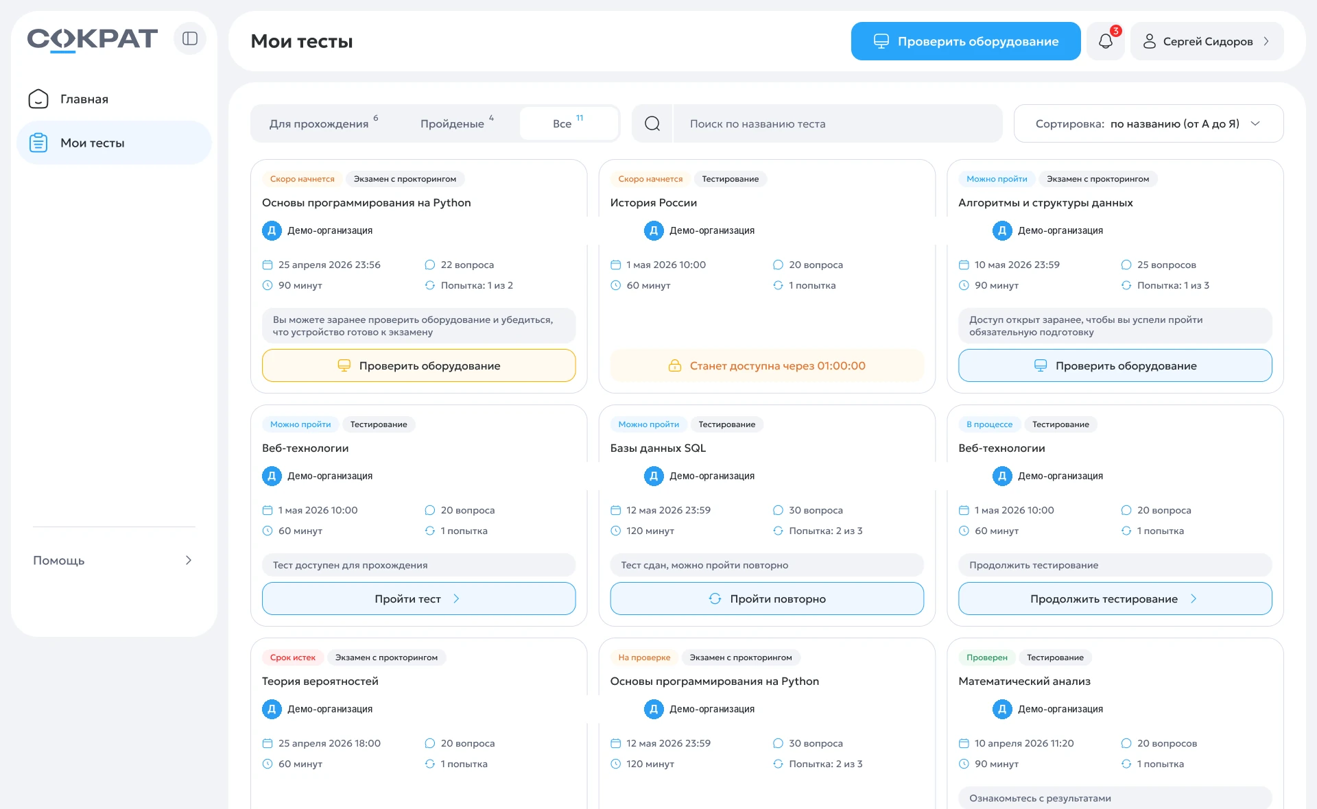Click the attempts icon by Попытка: 1 из 2

tap(430, 285)
